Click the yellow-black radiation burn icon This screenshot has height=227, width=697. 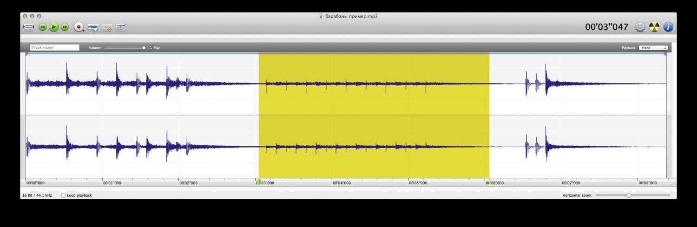click(654, 27)
